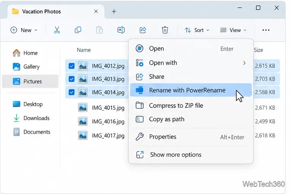Open the View dropdown

(233, 30)
